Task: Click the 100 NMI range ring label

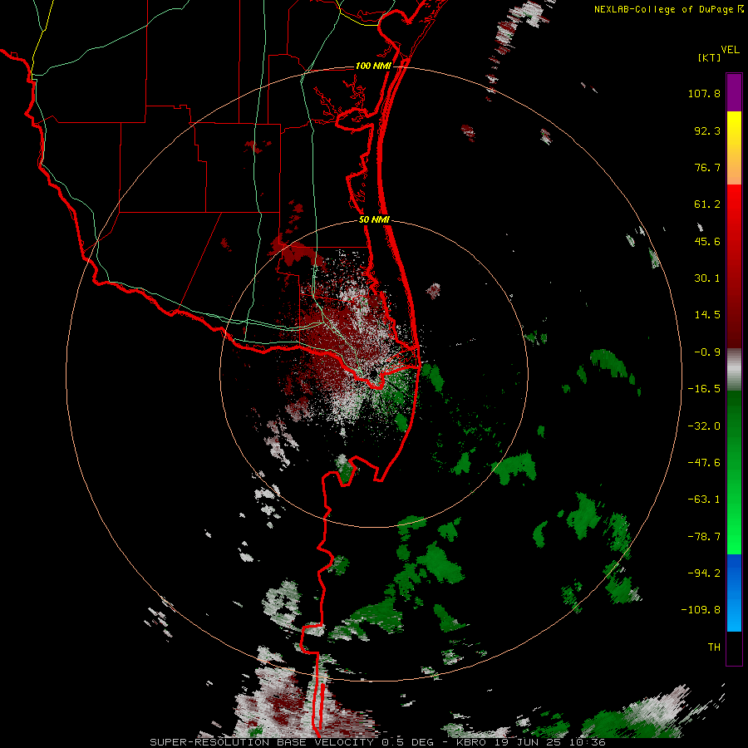Action: tap(373, 66)
